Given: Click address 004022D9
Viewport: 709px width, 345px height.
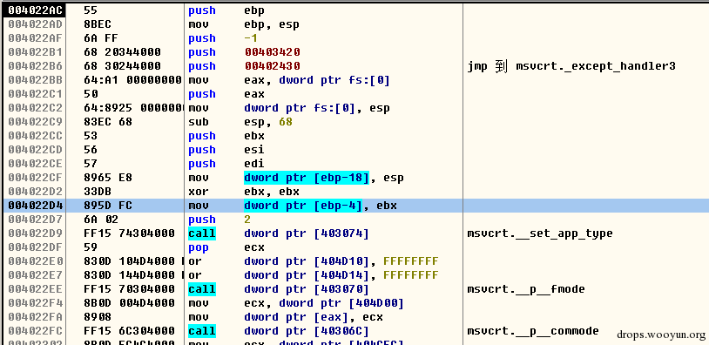Looking at the screenshot, I should click(35, 233).
